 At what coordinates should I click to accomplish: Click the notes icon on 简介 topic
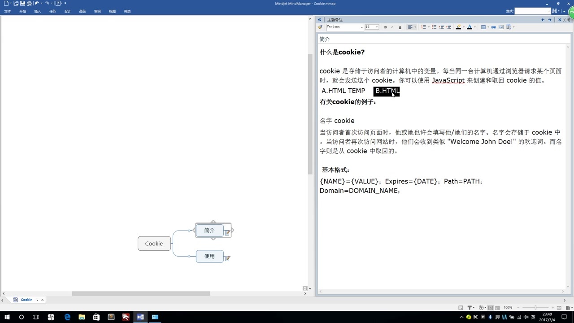(227, 233)
